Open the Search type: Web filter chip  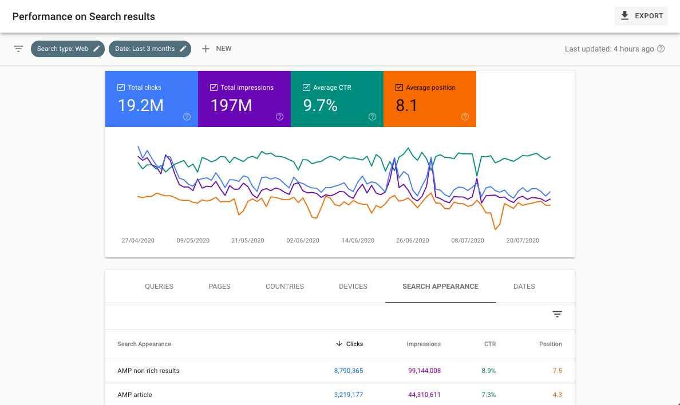click(x=63, y=49)
